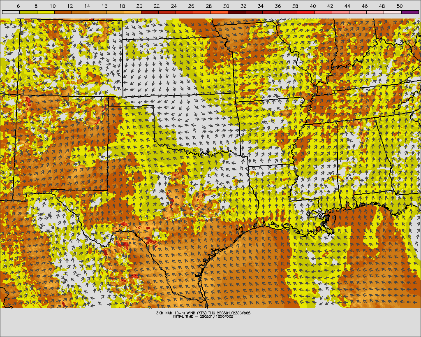Click the legend swatch between 10 and 12
This screenshot has width=421, height=337.
point(63,12)
